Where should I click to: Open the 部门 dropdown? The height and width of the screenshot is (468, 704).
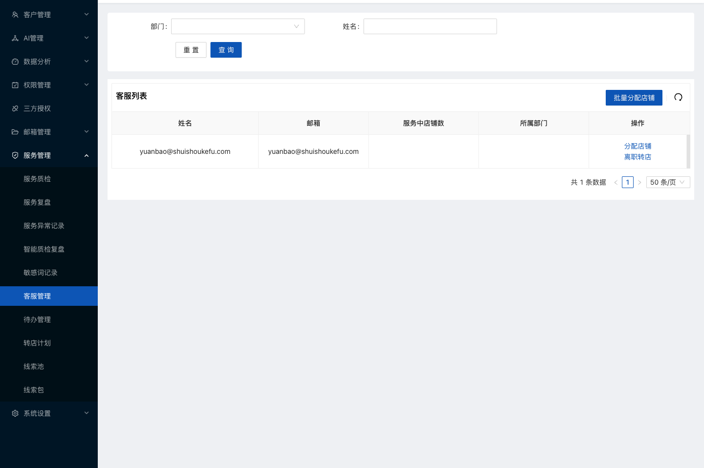238,26
